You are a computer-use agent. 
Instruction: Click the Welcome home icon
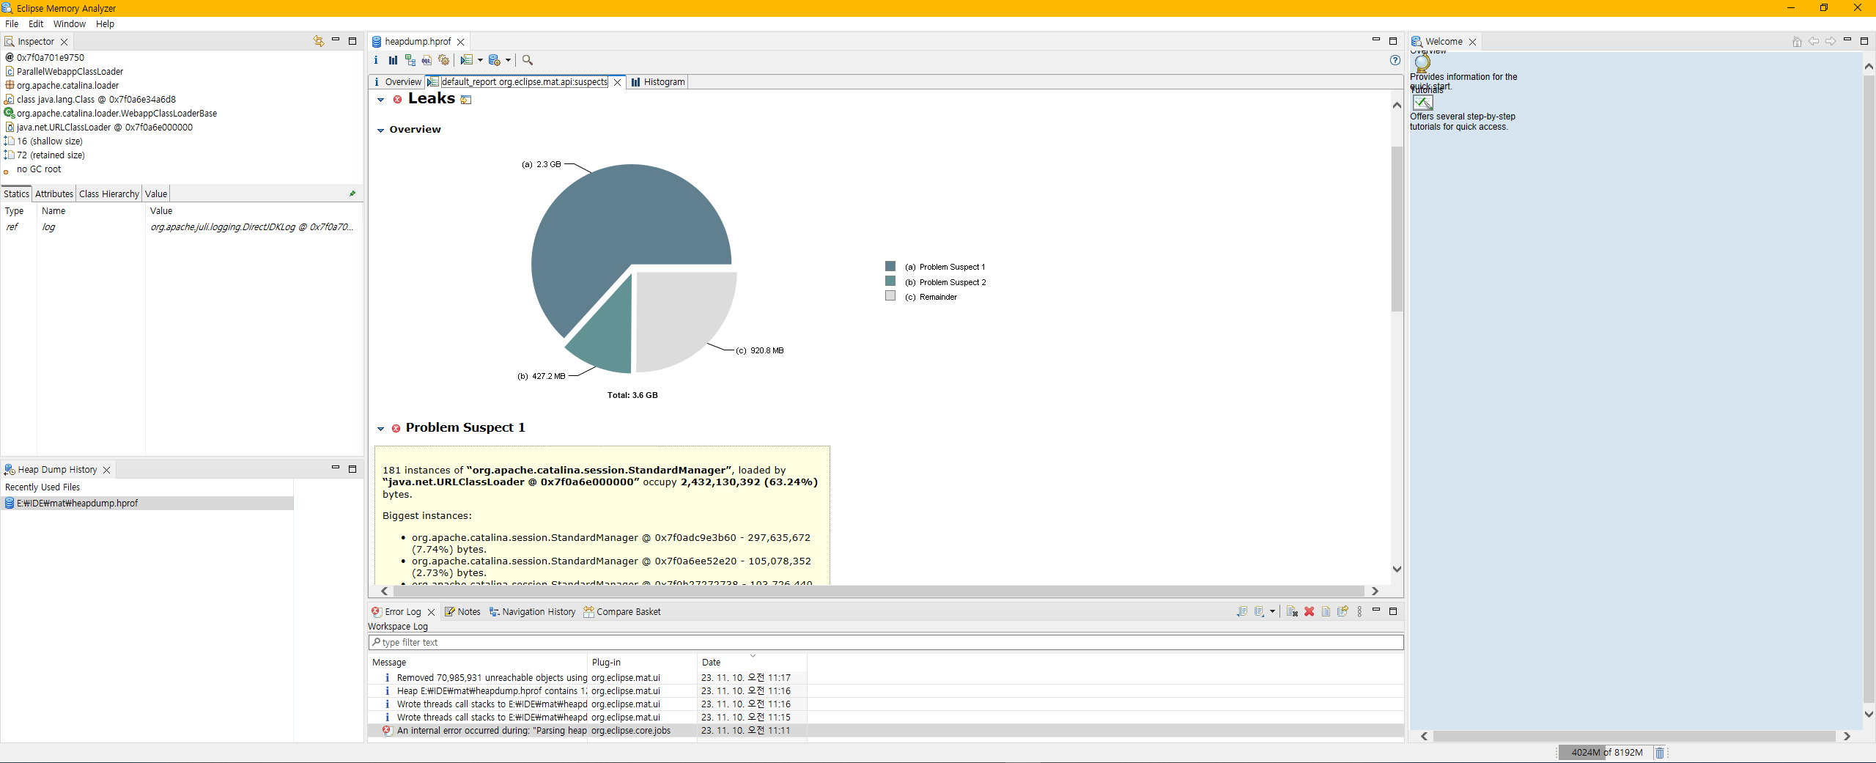(x=1797, y=42)
